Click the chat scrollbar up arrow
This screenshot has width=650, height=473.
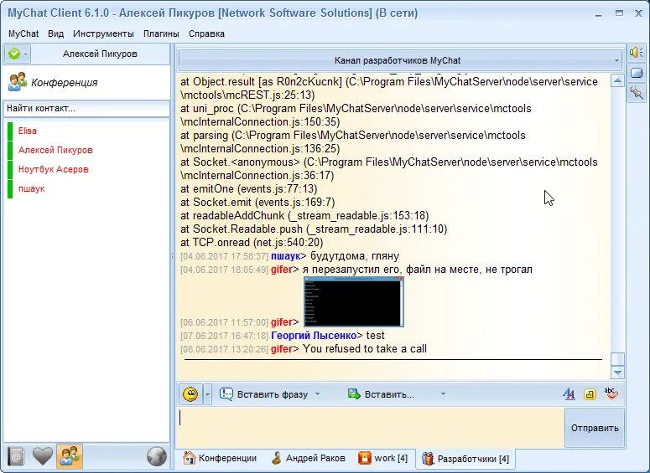coord(617,80)
